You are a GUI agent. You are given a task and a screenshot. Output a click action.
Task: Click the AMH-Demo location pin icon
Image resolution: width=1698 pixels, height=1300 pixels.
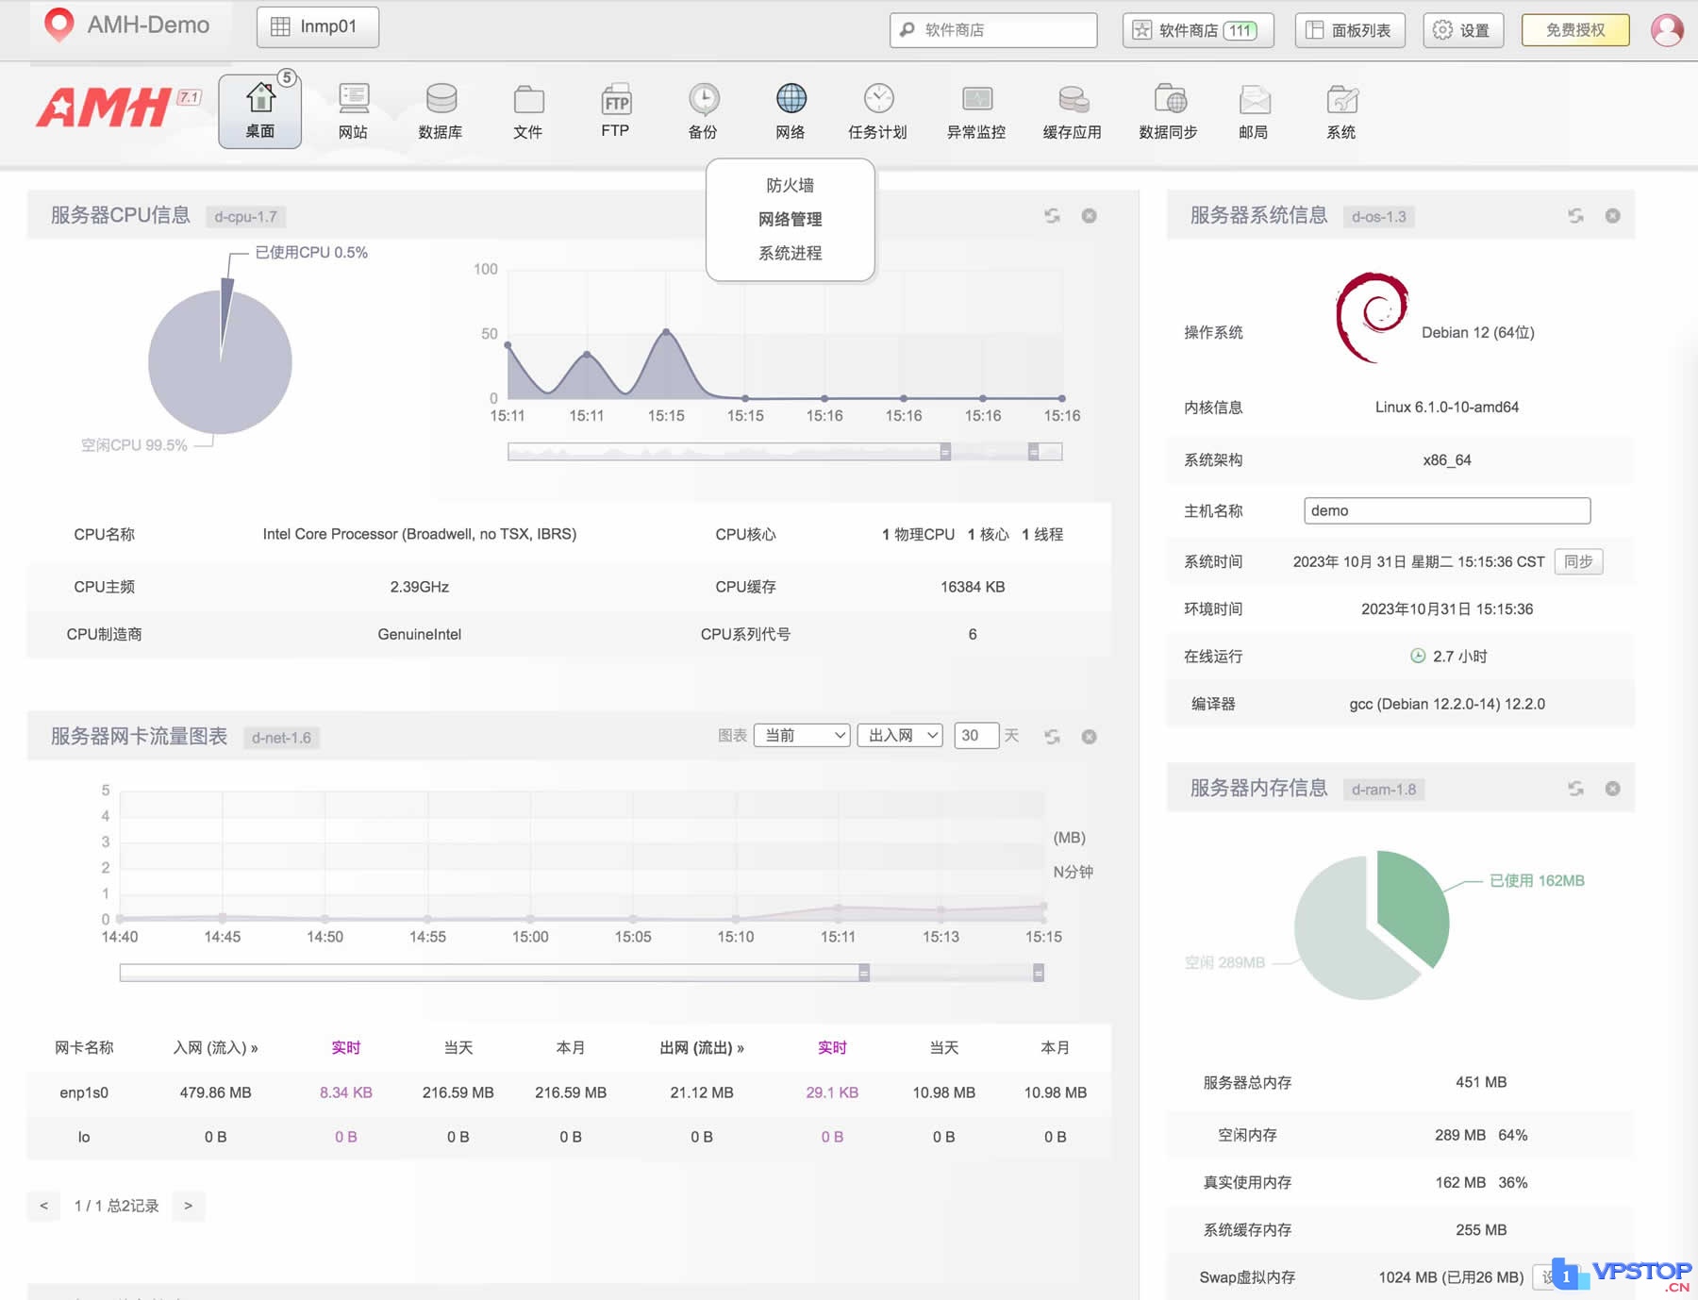coord(59,25)
